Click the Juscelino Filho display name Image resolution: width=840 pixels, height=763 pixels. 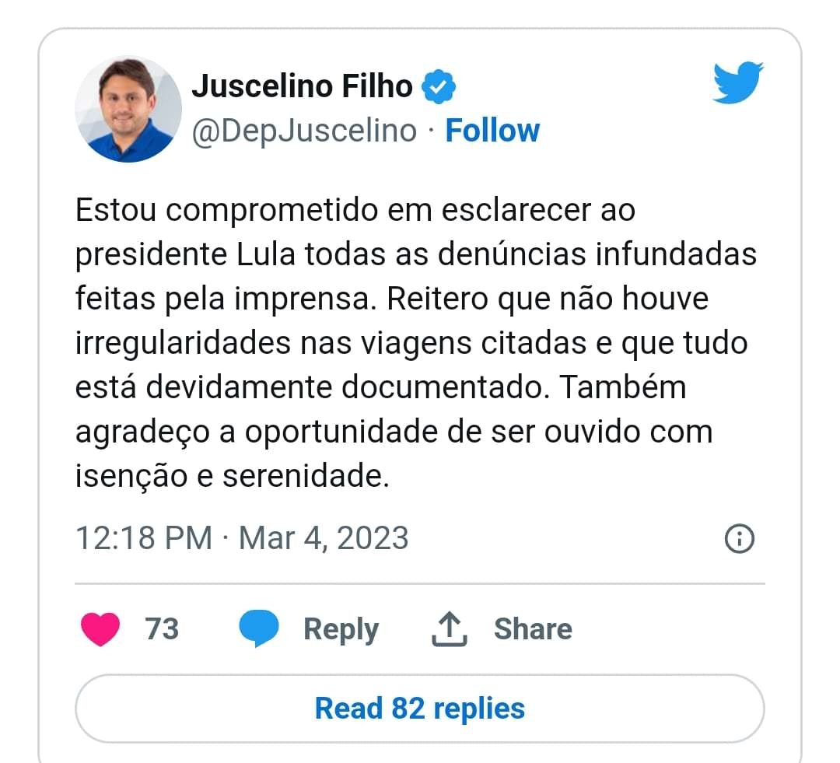click(x=302, y=86)
